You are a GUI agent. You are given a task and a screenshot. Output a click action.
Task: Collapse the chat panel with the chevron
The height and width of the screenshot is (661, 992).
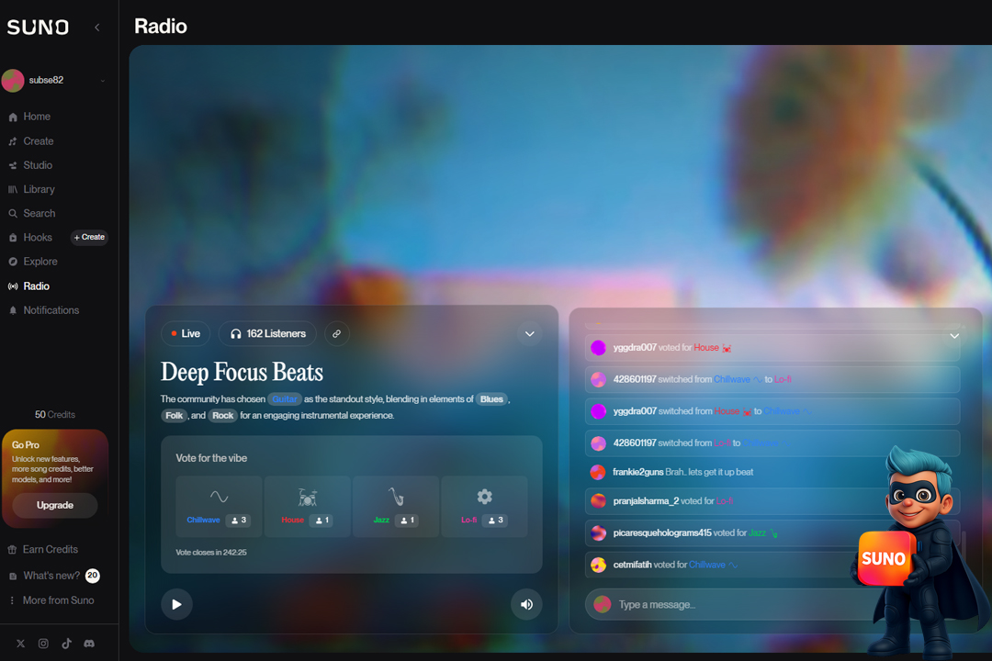953,336
